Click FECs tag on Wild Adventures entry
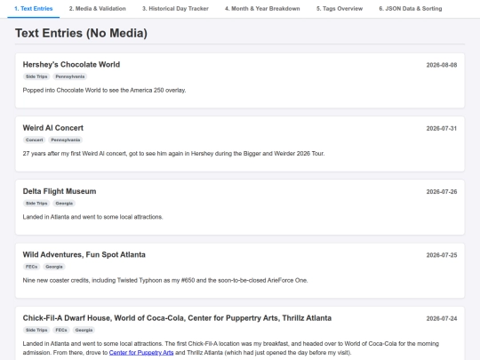Image resolution: width=480 pixels, height=360 pixels. point(31,267)
